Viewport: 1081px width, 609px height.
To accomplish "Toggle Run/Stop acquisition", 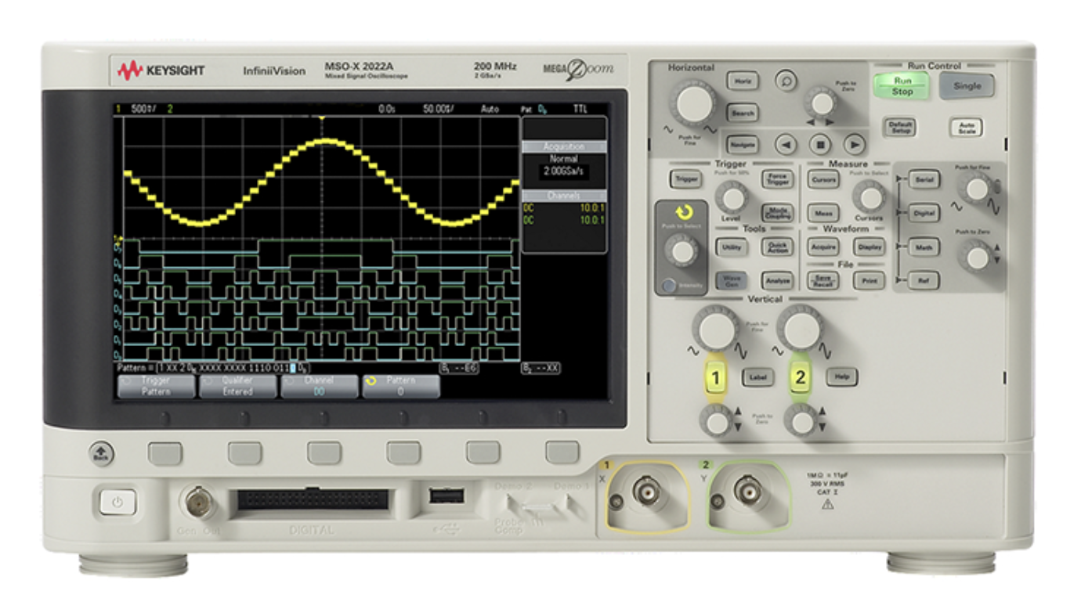I will tap(902, 86).
